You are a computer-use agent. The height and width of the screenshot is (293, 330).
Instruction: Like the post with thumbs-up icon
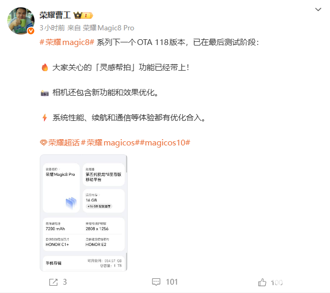click(262, 282)
